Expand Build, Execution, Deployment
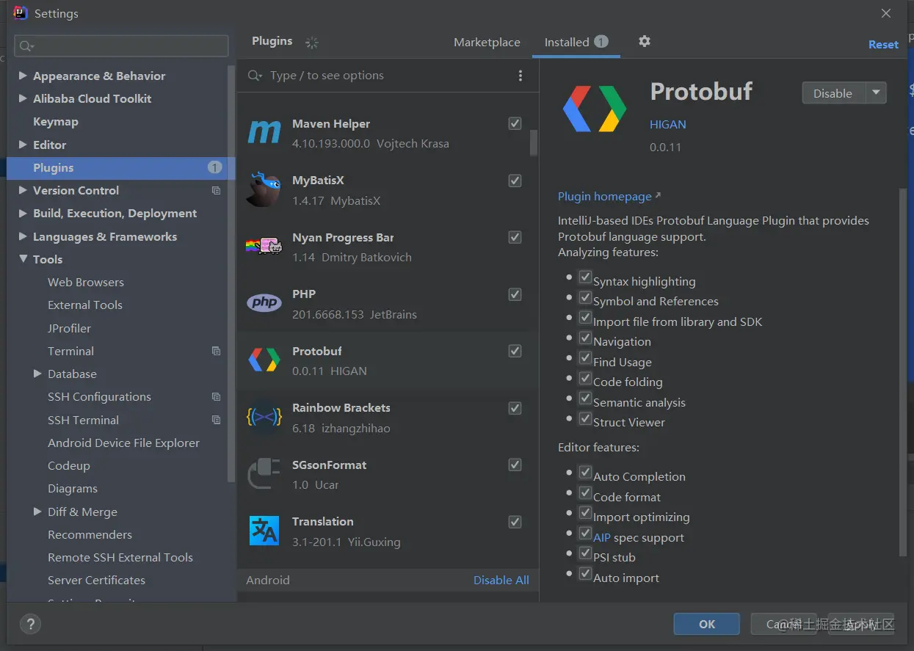Viewport: 914px width, 651px height. click(x=23, y=213)
